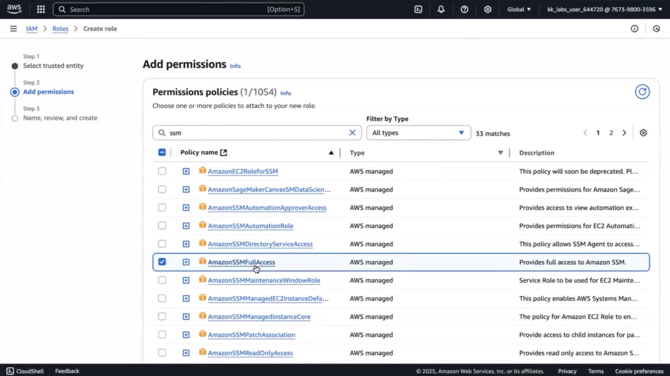Open the notifications bell
Image resolution: width=670 pixels, height=376 pixels.
tap(441, 9)
